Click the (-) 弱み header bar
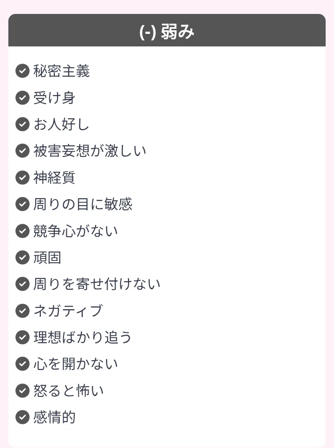Viewport: 334px width, 448px height. click(167, 30)
